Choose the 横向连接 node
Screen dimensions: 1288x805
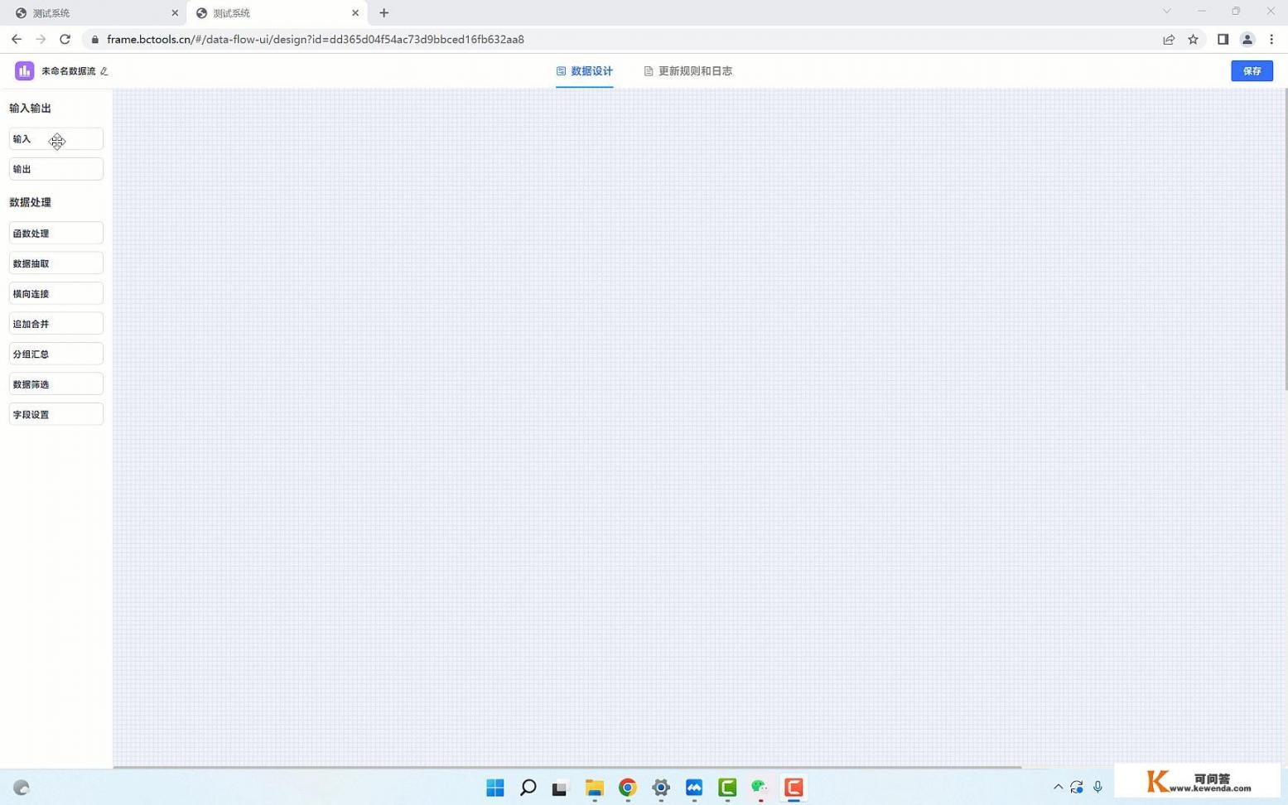point(56,294)
